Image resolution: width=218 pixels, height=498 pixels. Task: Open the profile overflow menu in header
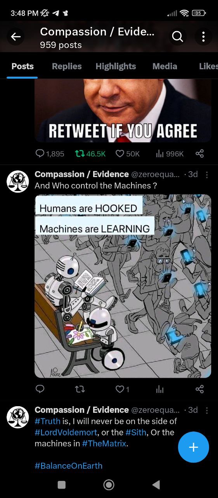203,37
